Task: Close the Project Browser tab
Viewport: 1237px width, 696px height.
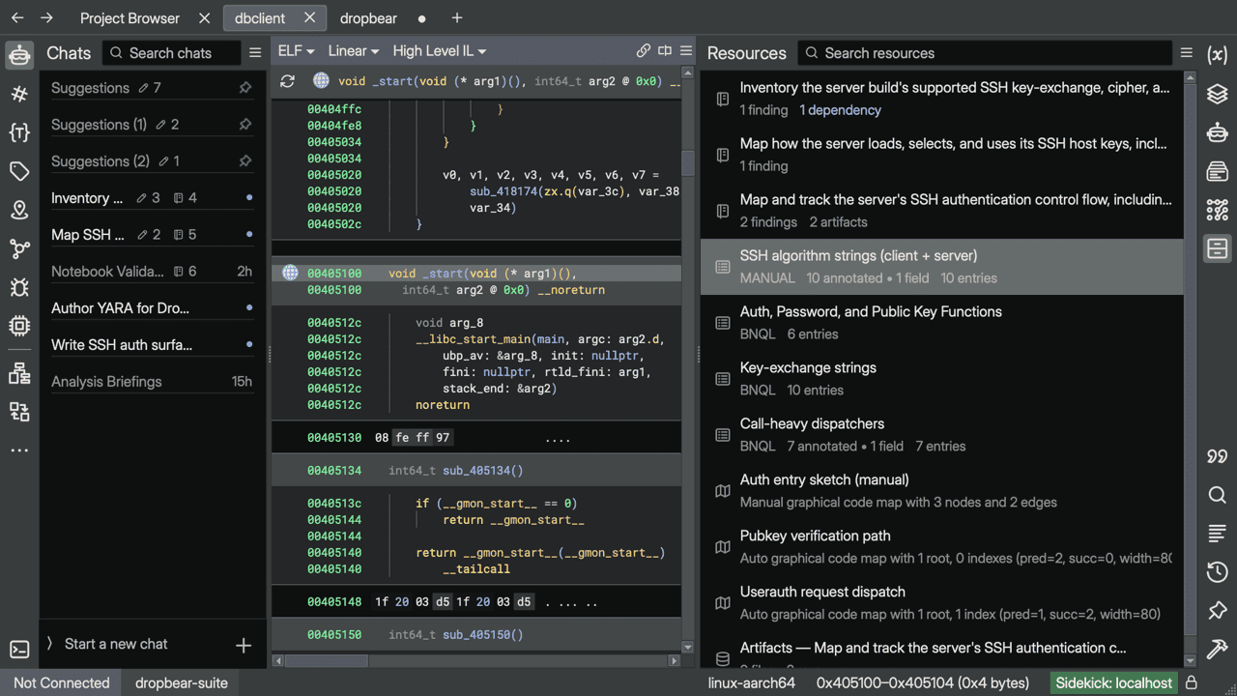Action: 204,18
